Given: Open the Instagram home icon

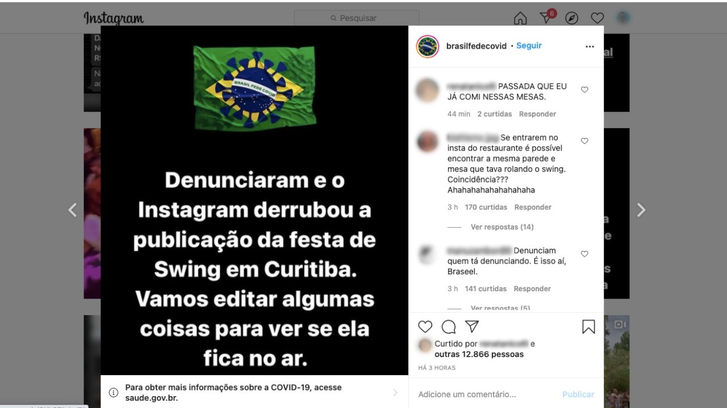Looking at the screenshot, I should click(x=520, y=19).
